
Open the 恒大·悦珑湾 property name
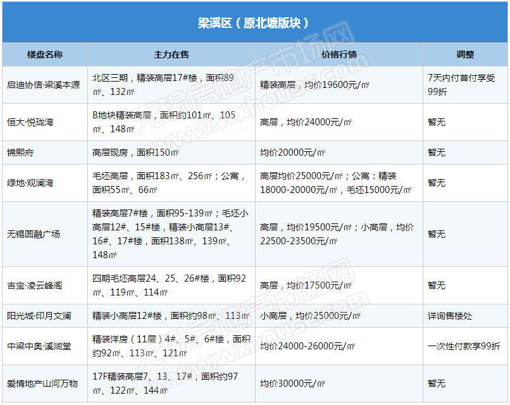(30, 122)
